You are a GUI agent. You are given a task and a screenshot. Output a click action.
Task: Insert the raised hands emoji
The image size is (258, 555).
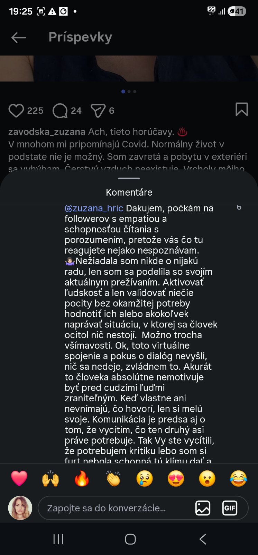pyautogui.click(x=50, y=478)
